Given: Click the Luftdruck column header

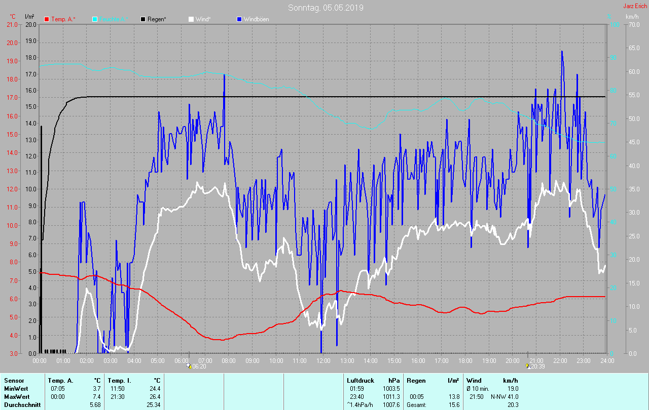Looking at the screenshot, I should tap(360, 381).
